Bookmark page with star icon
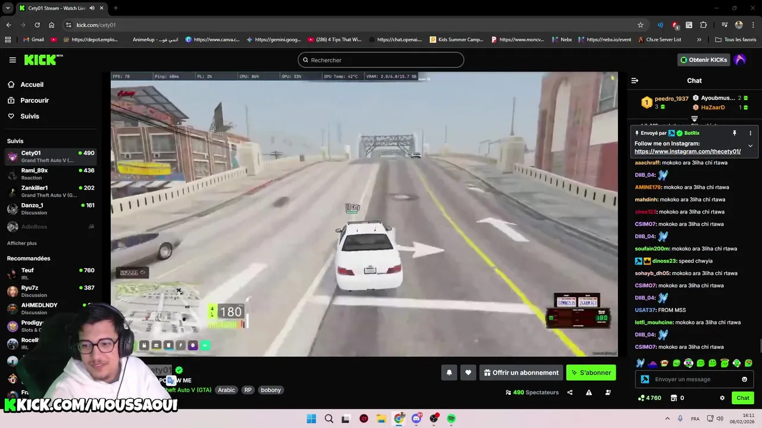Viewport: 762px width, 428px height. (641, 25)
